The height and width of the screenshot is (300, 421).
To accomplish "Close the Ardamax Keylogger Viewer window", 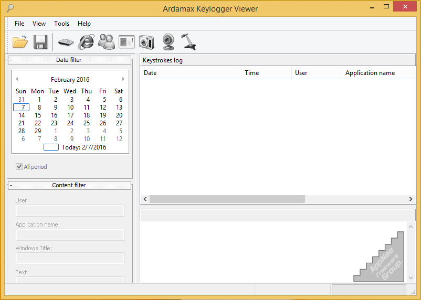I will [405, 7].
